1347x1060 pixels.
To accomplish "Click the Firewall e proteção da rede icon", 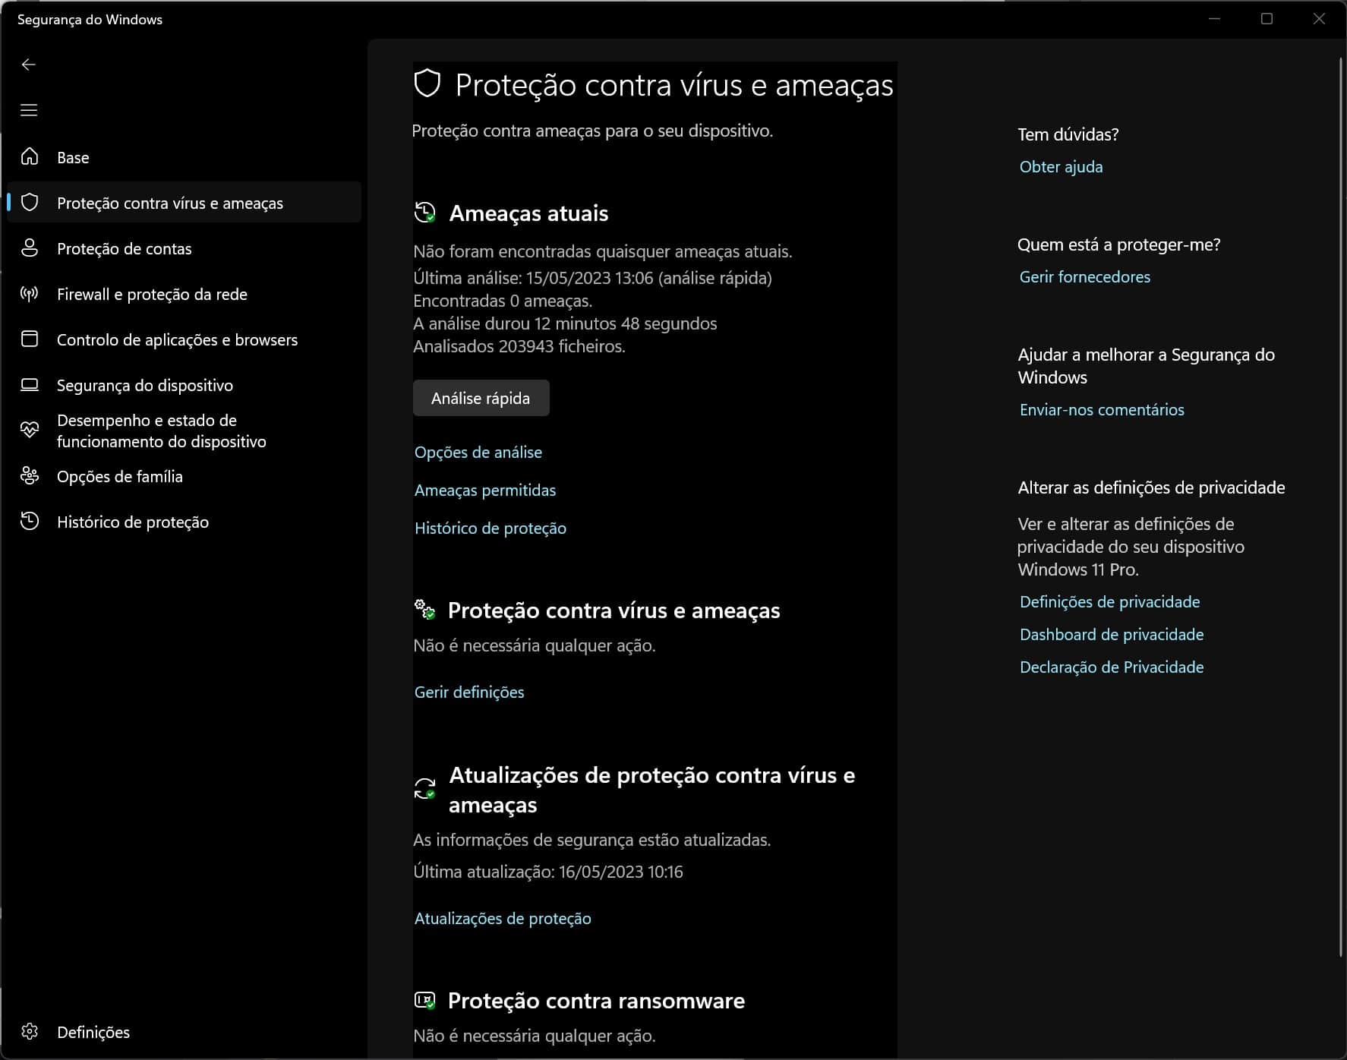I will [x=30, y=294].
